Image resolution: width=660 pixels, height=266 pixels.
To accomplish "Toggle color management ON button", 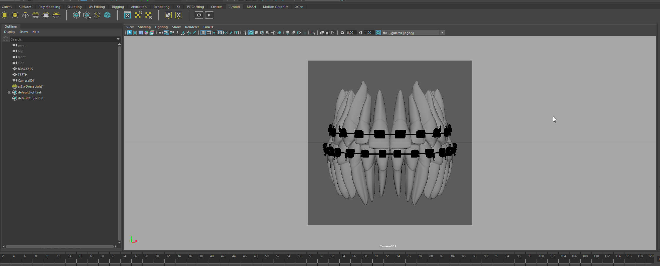I will tap(378, 33).
